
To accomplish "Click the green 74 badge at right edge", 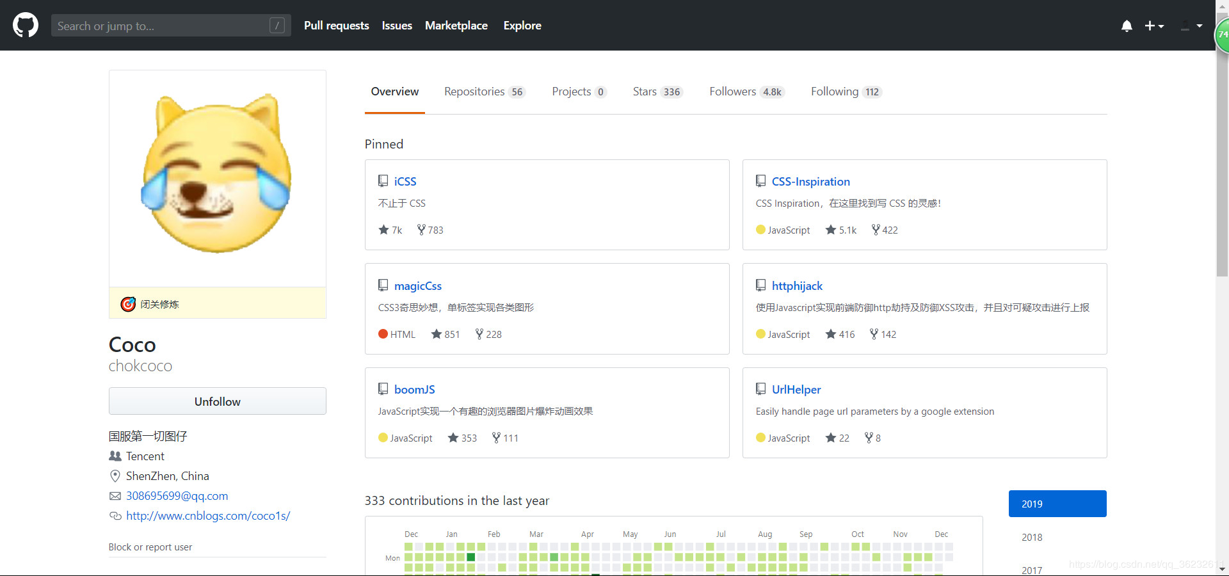I will point(1222,35).
